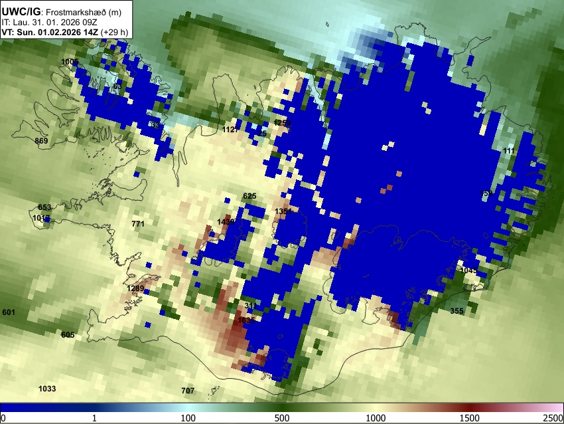The height and width of the screenshot is (424, 564).
Task: Select the IT: Lau. 31. 01. 2026 09Z line
Action: coord(49,23)
